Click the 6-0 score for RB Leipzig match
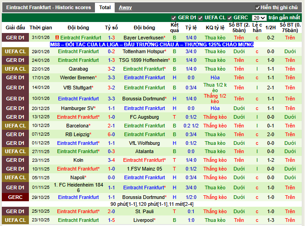305x226 pixels. coord(111,134)
